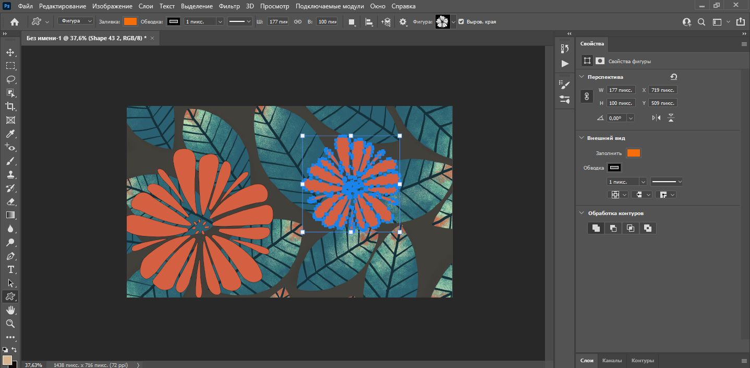750x368 pixels.
Task: Select the Zoom tool
Action: [x=10, y=324]
